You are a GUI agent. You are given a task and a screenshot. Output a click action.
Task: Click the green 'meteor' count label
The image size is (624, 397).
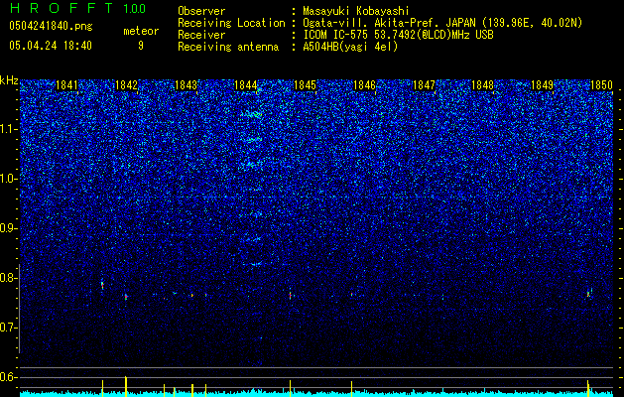(141, 31)
